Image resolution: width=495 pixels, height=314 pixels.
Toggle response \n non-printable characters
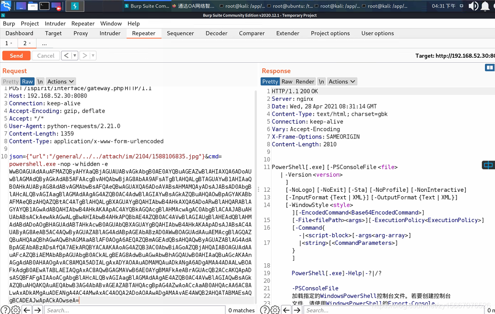coord(321,81)
